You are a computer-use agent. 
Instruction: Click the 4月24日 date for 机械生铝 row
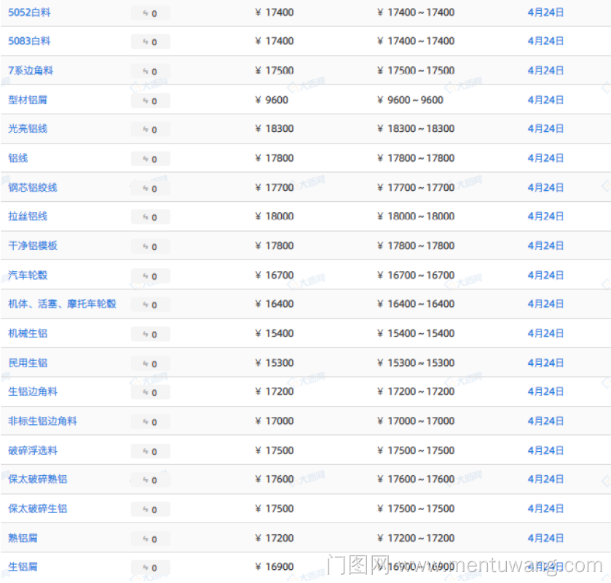(545, 334)
